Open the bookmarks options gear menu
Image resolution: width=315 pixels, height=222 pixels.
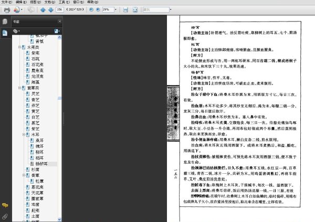tap(16, 31)
